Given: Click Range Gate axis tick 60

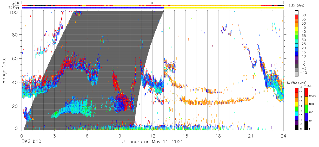Looking at the screenshot, I should point(15,58).
